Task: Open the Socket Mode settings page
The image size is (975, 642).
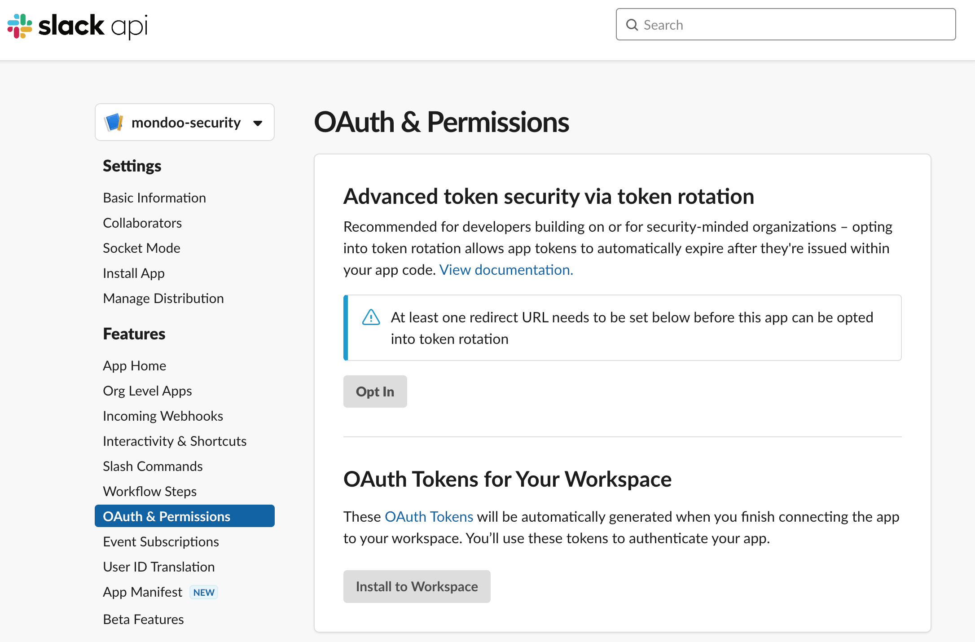Action: tap(141, 247)
